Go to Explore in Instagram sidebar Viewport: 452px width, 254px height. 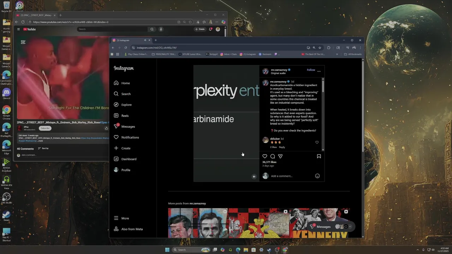[x=123, y=105]
